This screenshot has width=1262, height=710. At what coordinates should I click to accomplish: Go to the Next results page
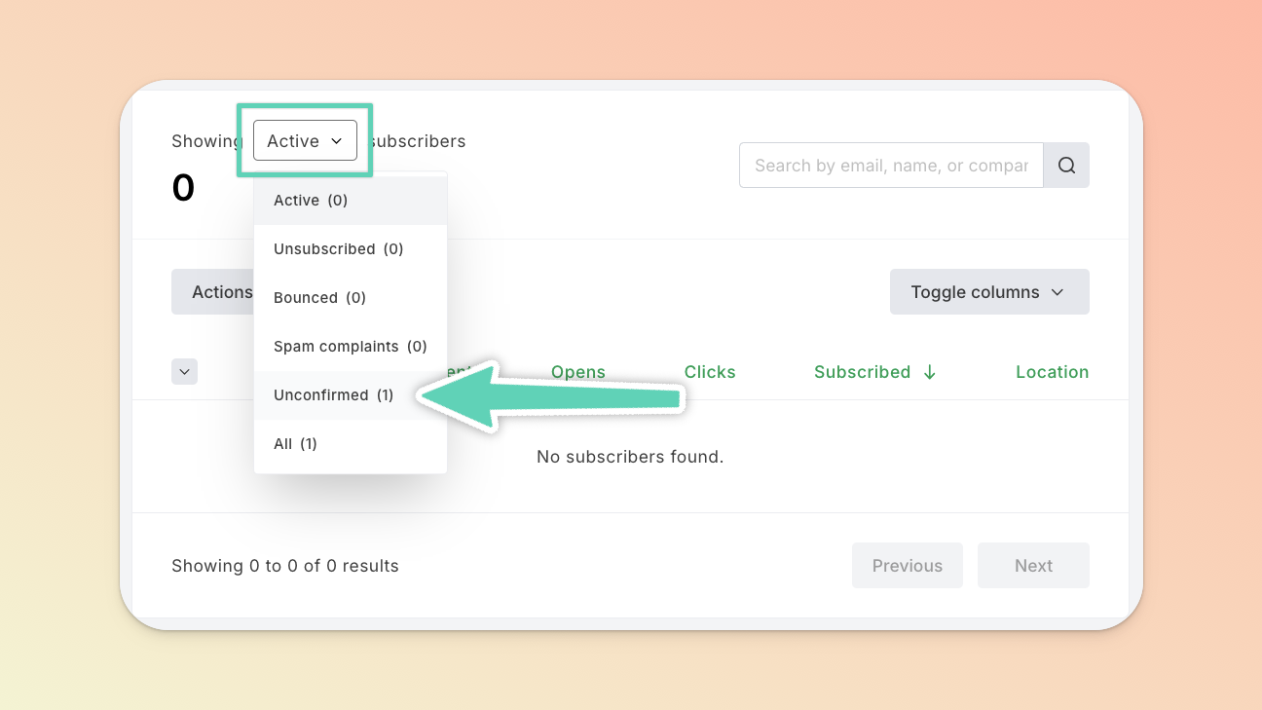click(1033, 566)
